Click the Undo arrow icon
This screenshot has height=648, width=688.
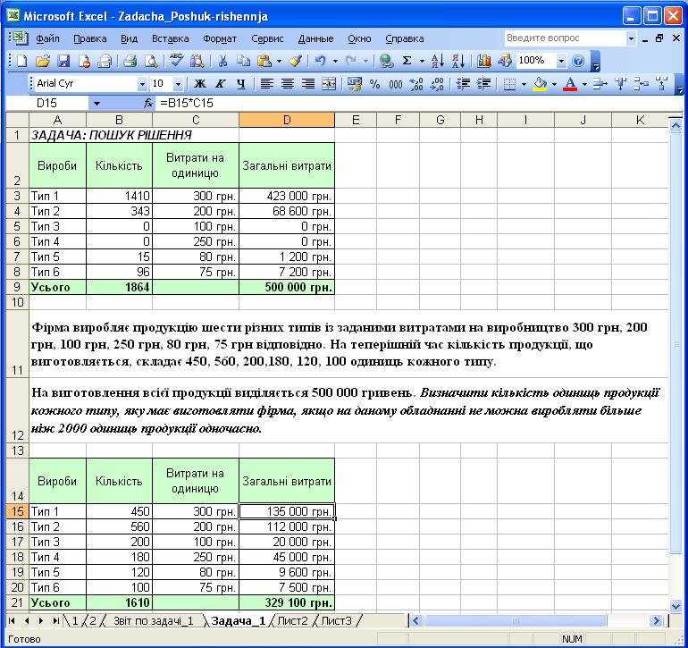tap(321, 61)
